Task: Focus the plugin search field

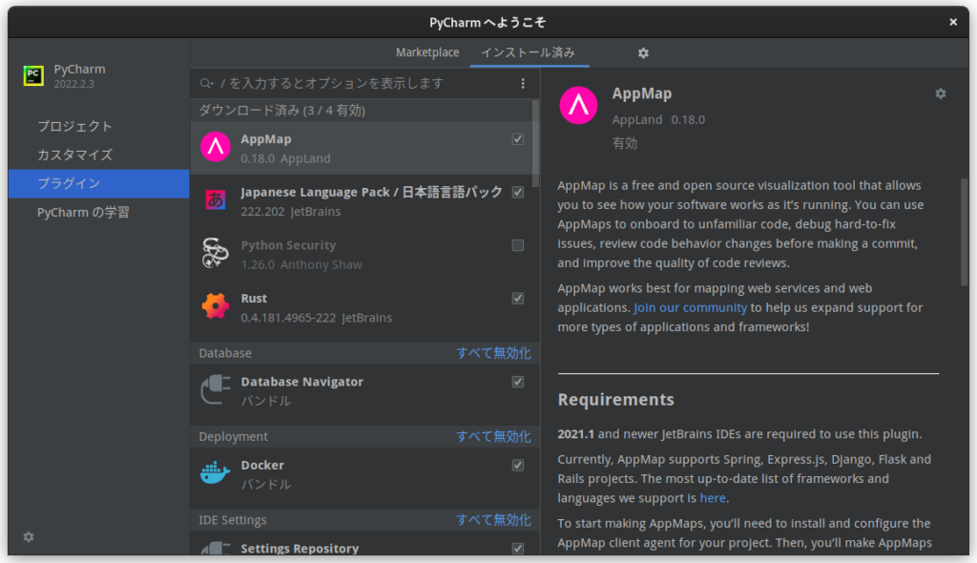Action: [365, 84]
